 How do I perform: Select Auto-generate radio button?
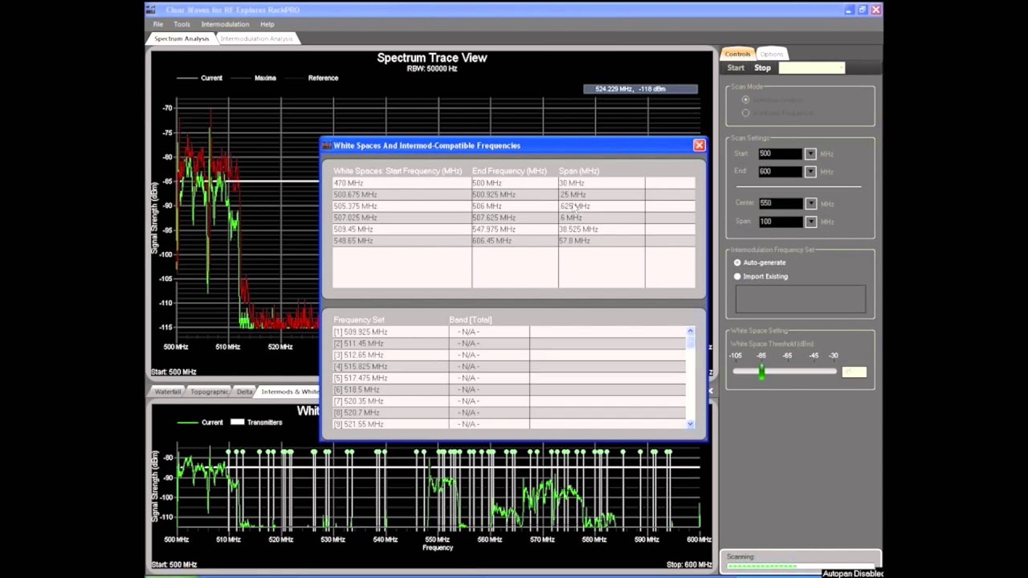point(737,263)
